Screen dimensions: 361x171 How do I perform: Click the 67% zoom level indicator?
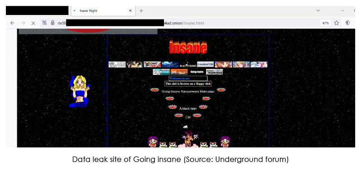326,23
